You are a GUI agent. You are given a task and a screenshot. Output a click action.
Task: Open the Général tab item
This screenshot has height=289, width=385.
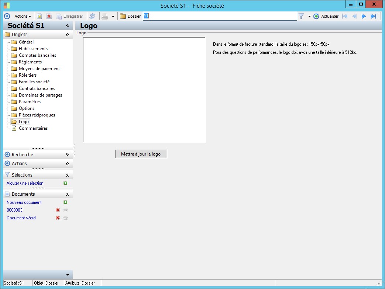click(26, 42)
